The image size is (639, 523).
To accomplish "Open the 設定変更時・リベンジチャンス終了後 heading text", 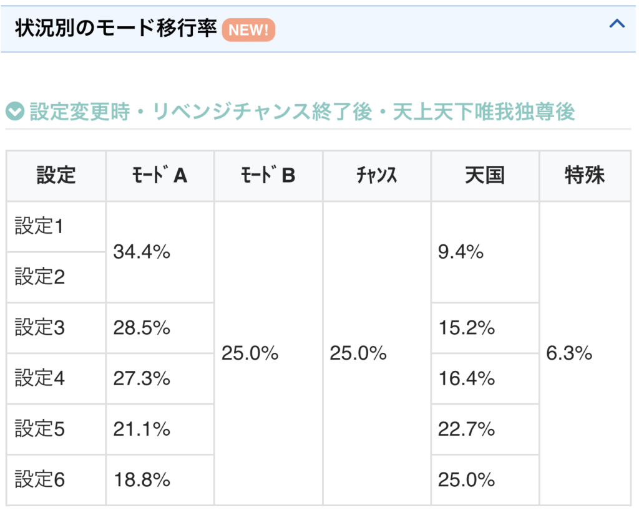I will point(302,112).
